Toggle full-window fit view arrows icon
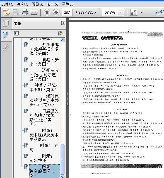164x178 pixels. [134, 12]
